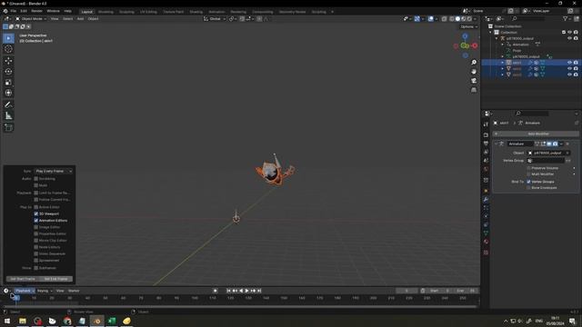
Task: Enable the Mute audio checkbox
Action: click(x=36, y=185)
